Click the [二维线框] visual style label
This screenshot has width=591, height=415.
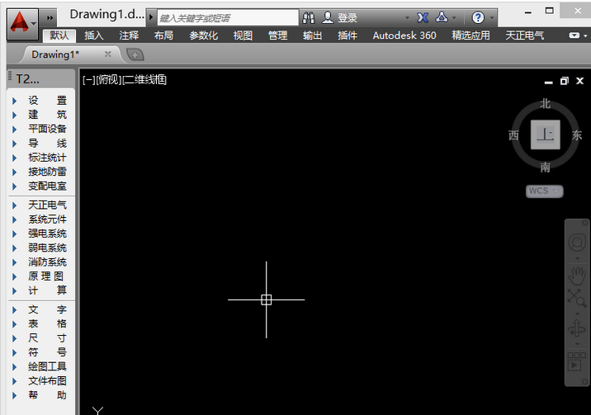(144, 80)
